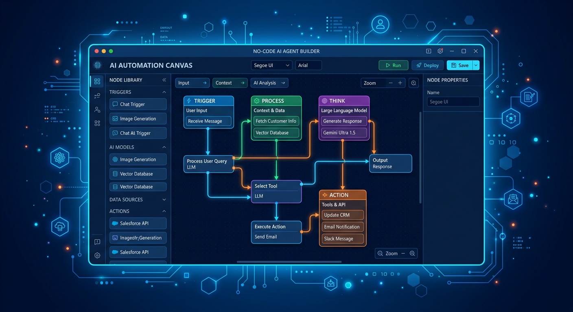This screenshot has height=312, width=573.
Task: Save the canvas
Action: pyautogui.click(x=459, y=65)
